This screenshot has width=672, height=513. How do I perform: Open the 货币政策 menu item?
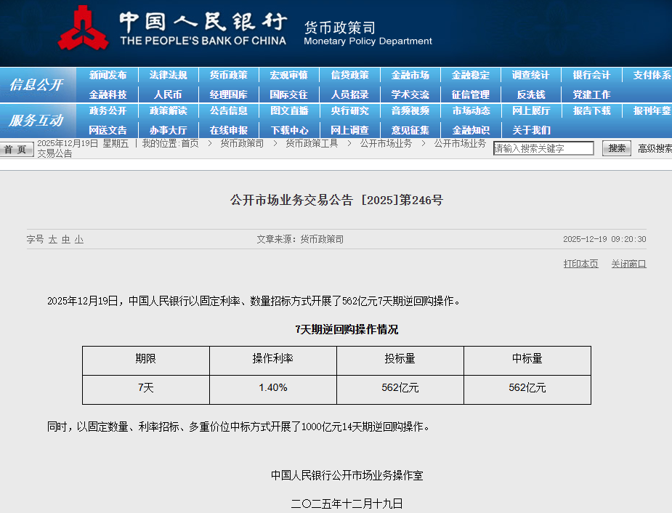[x=228, y=75]
